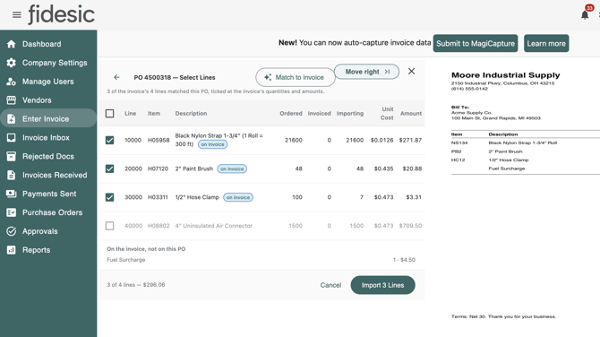Open notifications bell icon
The height and width of the screenshot is (337, 600).
coord(585,14)
